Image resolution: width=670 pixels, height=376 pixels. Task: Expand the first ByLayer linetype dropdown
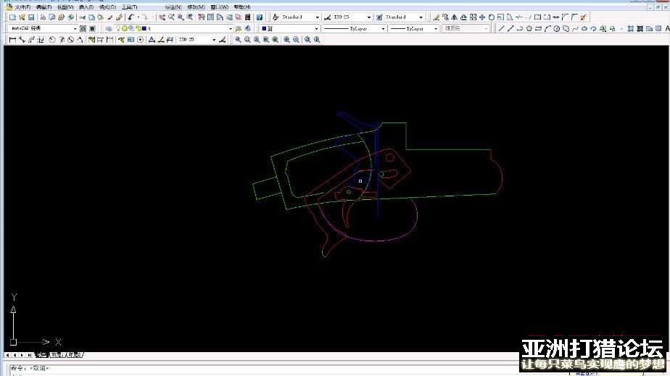[x=383, y=28]
